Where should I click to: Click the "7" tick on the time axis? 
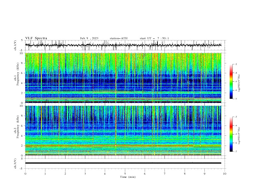click(x=165, y=174)
